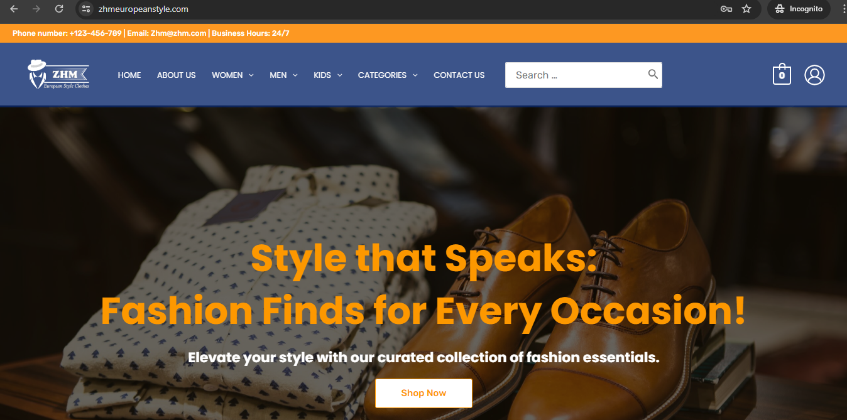Reload the page with browser refresh icon
847x420 pixels.
coord(59,9)
